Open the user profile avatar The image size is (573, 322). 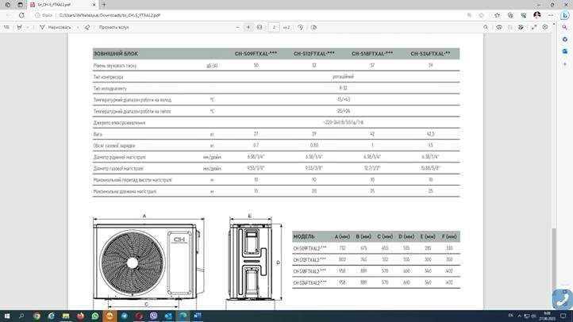pyautogui.click(x=536, y=15)
